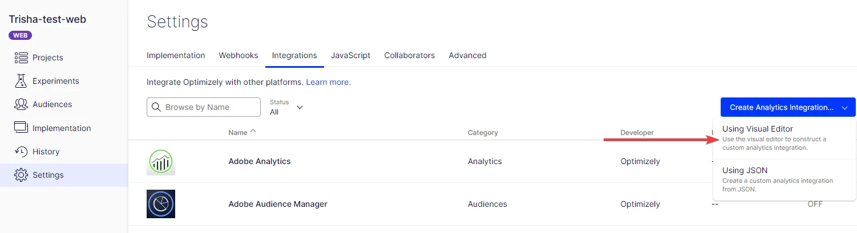This screenshot has height=233, width=857.
Task: Click the Browse by Name field
Action: pos(204,107)
